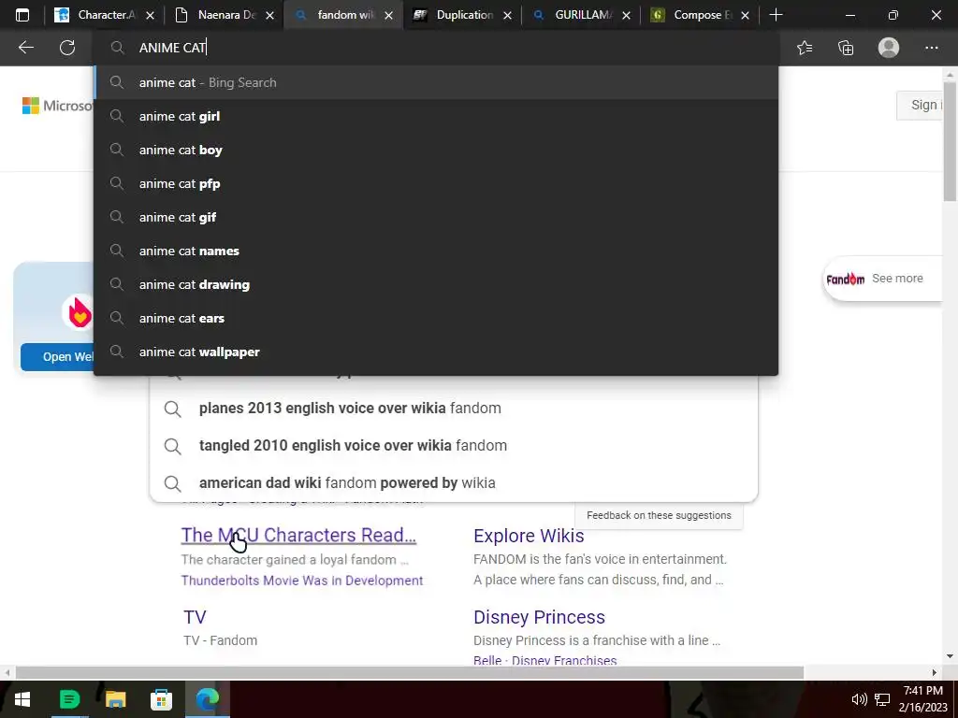Choose the 'anime cat names' suggestion
The height and width of the screenshot is (718, 958).
pos(436,251)
